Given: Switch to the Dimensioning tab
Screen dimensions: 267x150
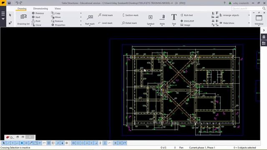Looking at the screenshot, I should (40, 8).
